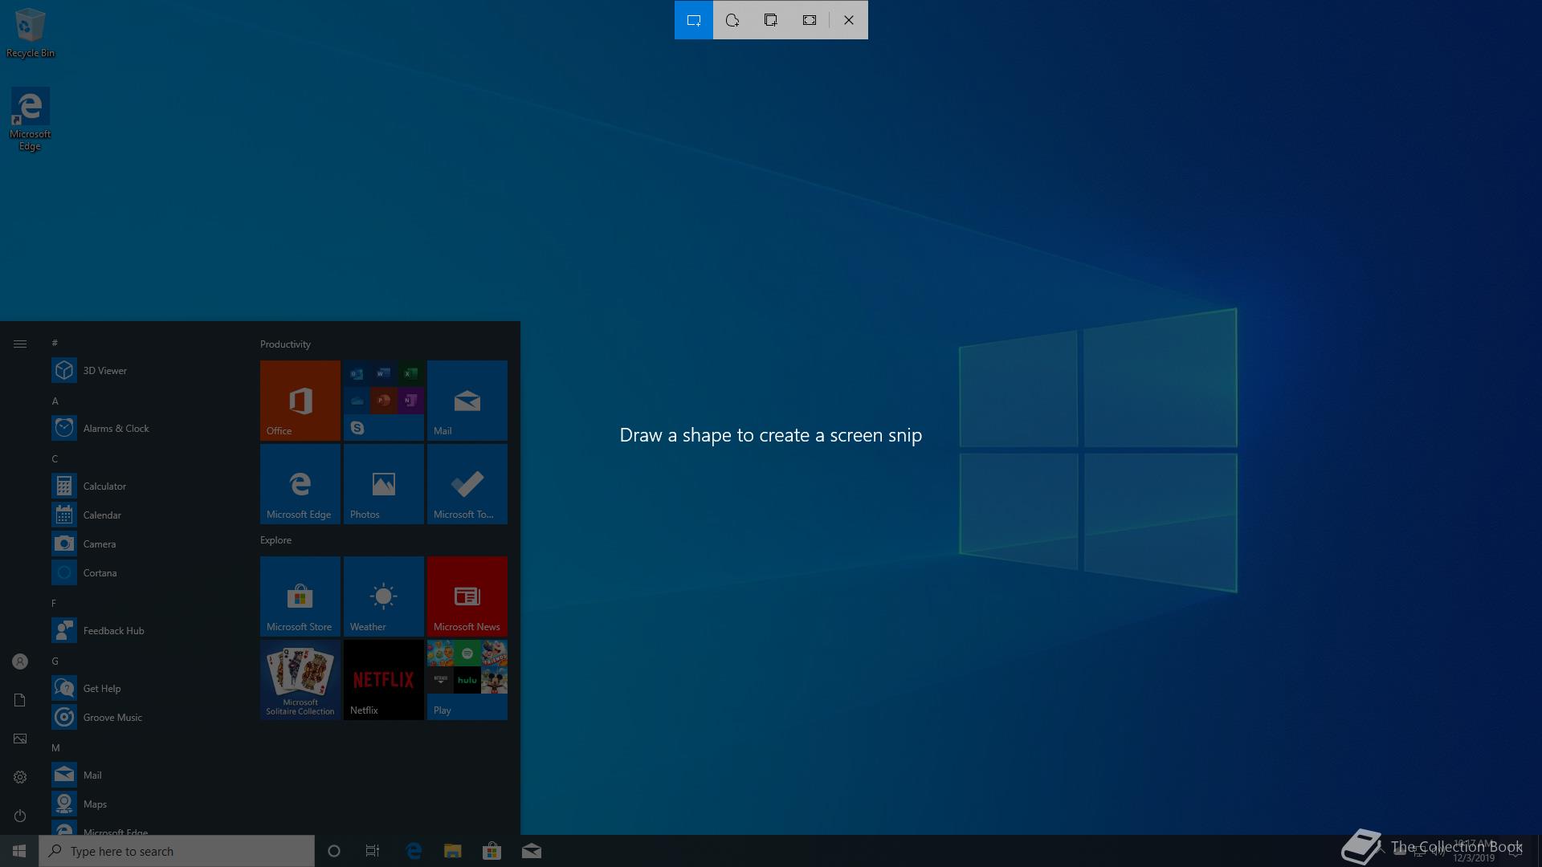Viewport: 1542px width, 867px height.
Task: Select the Window Snip mode
Action: point(771,20)
